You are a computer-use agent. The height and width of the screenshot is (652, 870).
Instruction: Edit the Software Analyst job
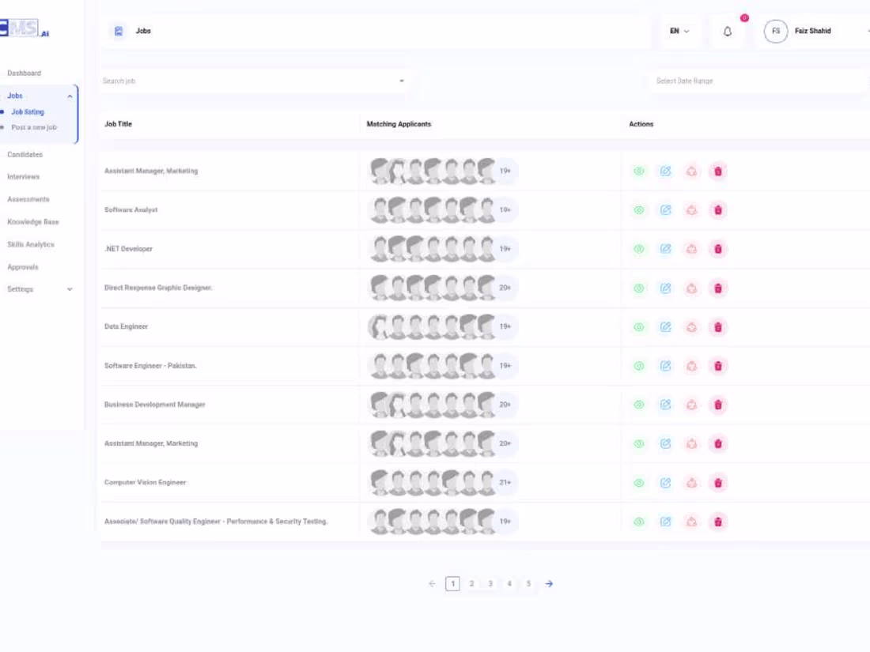pyautogui.click(x=665, y=210)
